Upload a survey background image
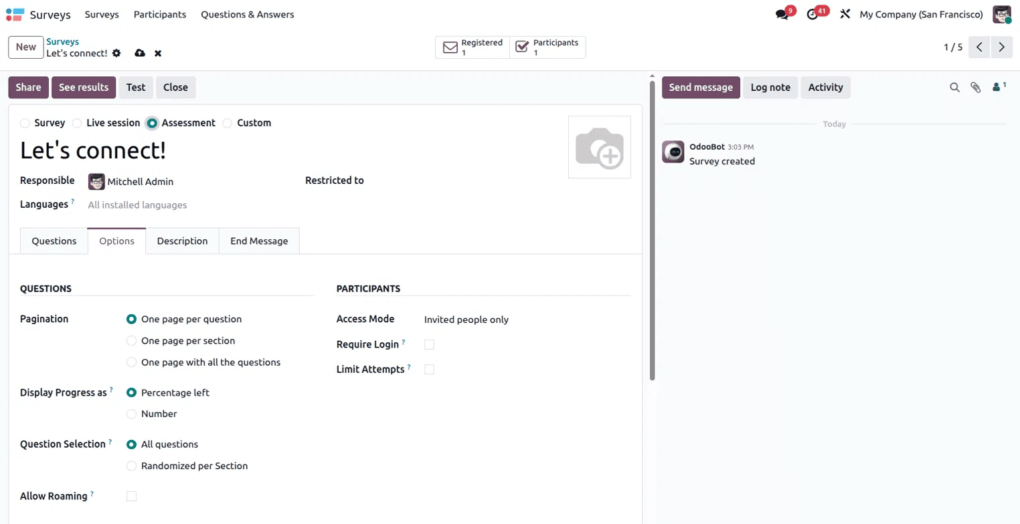The width and height of the screenshot is (1020, 524). click(600, 147)
